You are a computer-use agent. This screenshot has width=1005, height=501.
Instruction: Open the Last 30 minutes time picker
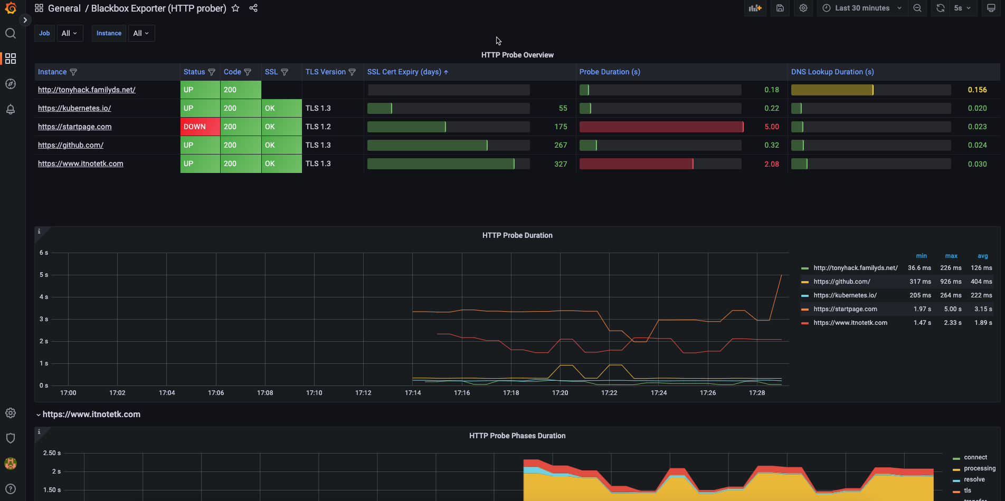coord(862,8)
